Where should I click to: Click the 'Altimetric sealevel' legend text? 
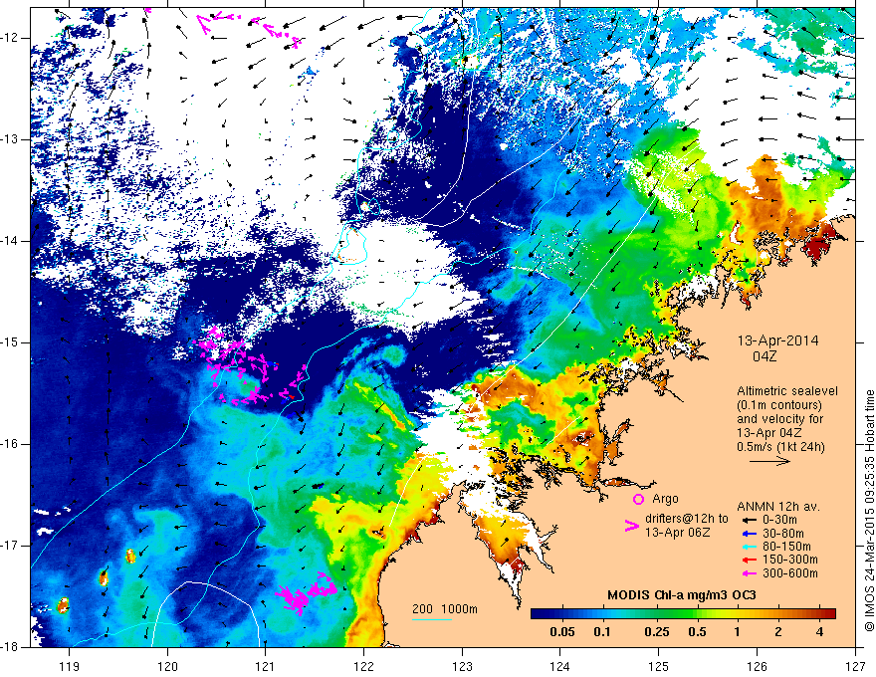coord(787,391)
